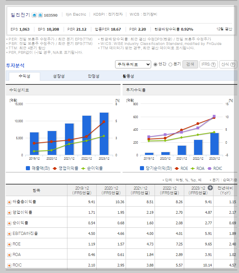
Task: Toggle the ROIC legend marker in chart
Action: click(210, 168)
